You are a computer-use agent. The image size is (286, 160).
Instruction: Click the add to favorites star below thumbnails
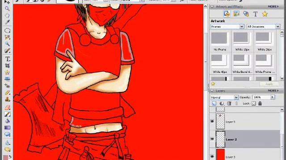pyautogui.click(x=213, y=84)
